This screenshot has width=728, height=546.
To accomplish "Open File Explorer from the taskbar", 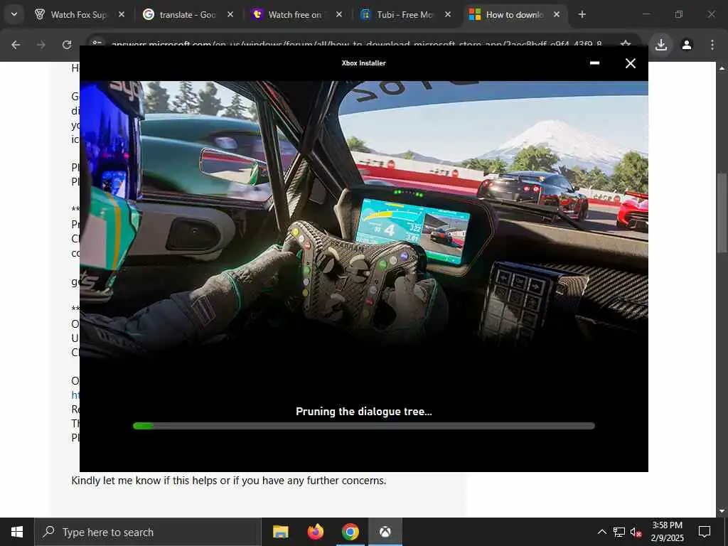I will [x=280, y=532].
